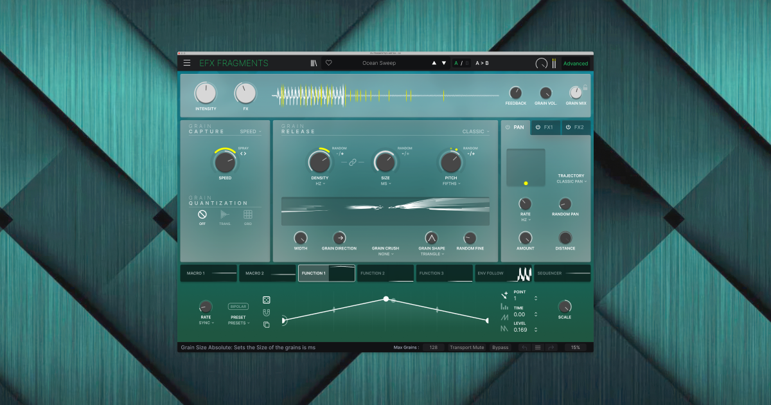Open the hamburger menu
The image size is (771, 405).
tap(187, 63)
